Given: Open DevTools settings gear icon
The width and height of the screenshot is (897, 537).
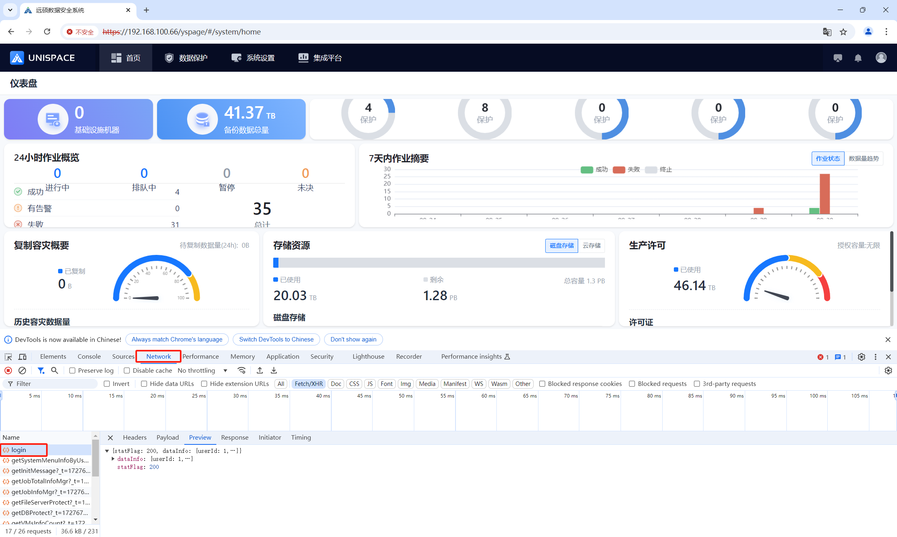Looking at the screenshot, I should [861, 357].
